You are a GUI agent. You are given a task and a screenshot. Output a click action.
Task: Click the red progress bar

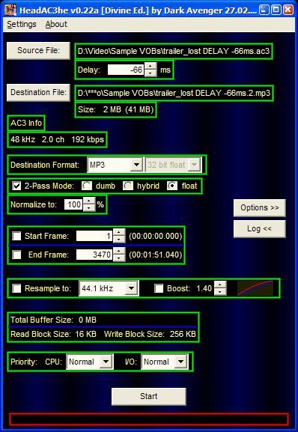coord(149,419)
